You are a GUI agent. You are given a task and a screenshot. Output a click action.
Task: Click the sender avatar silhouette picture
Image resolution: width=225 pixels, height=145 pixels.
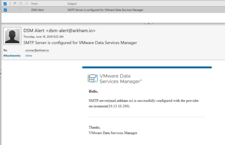pos(12,36)
